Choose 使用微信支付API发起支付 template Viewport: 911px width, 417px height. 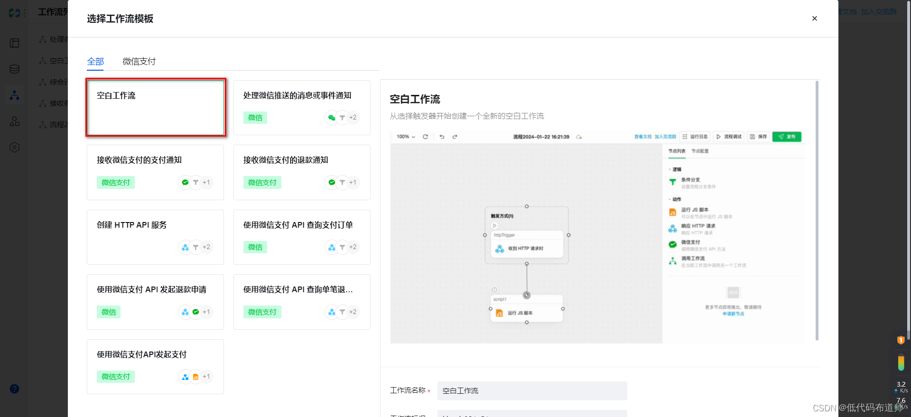click(156, 367)
